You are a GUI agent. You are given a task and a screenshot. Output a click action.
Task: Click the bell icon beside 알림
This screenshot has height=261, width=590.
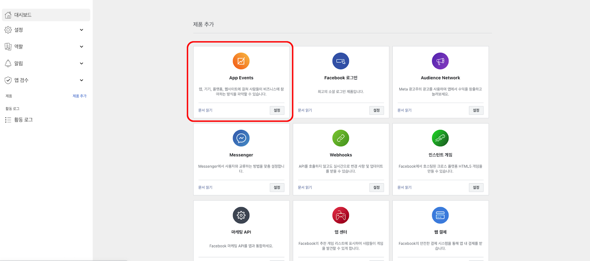tap(8, 63)
